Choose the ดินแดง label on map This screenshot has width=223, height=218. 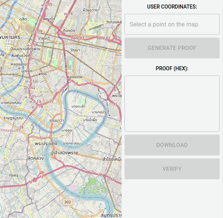coord(69,31)
